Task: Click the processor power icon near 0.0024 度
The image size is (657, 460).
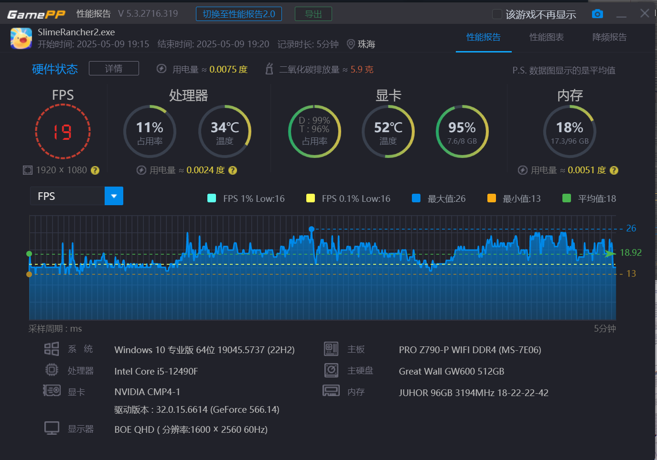Action: 141,170
